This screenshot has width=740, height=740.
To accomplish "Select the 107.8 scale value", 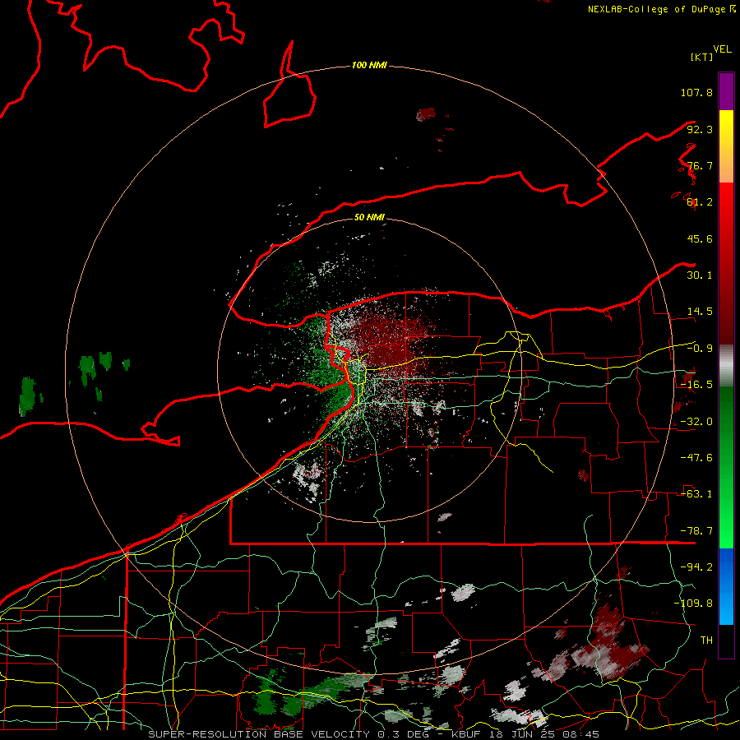I will pos(696,92).
